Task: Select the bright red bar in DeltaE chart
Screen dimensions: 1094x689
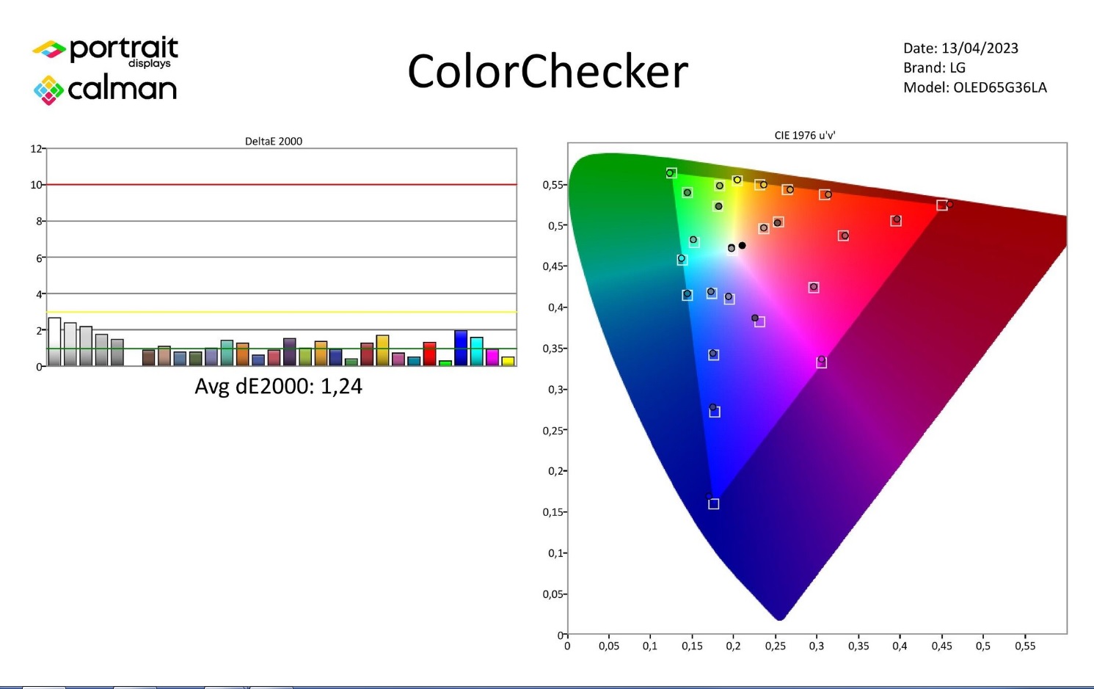Action: pyautogui.click(x=429, y=354)
